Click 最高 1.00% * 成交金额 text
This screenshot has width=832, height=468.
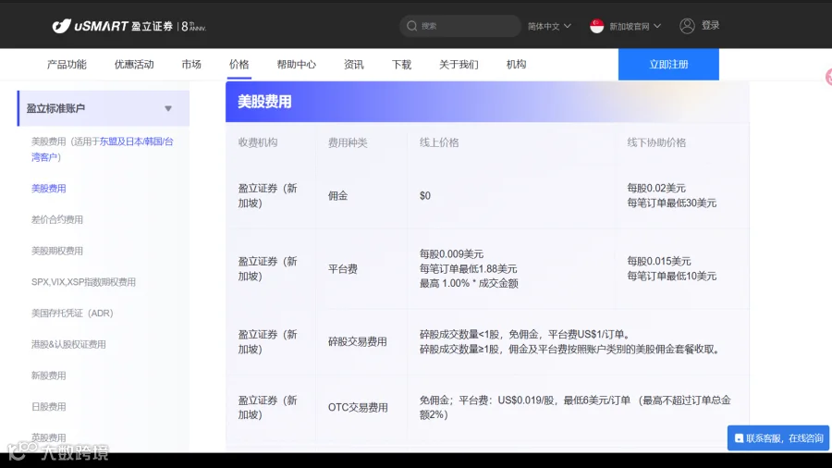(469, 283)
